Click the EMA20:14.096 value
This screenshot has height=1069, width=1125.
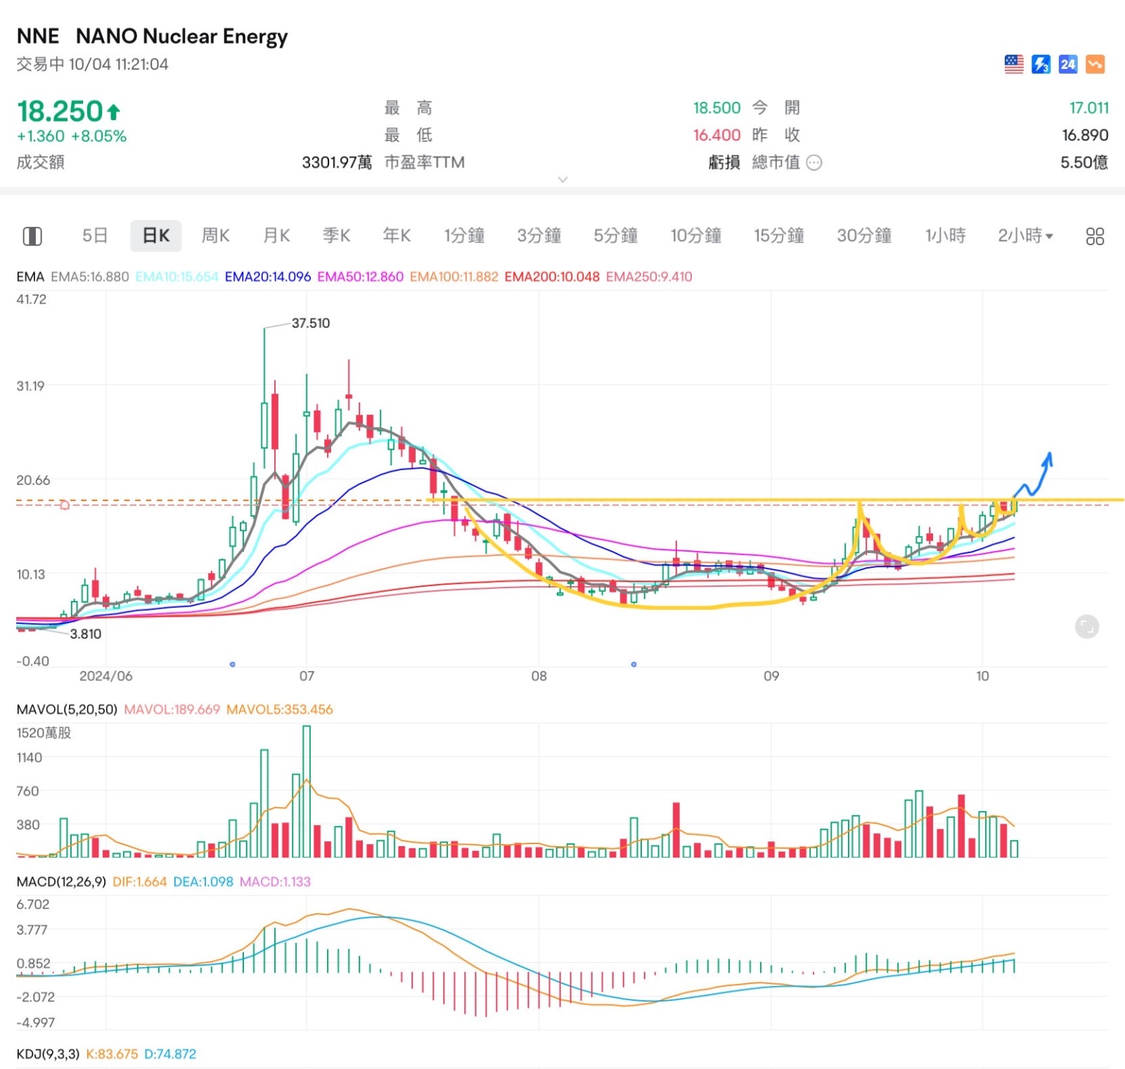(268, 277)
